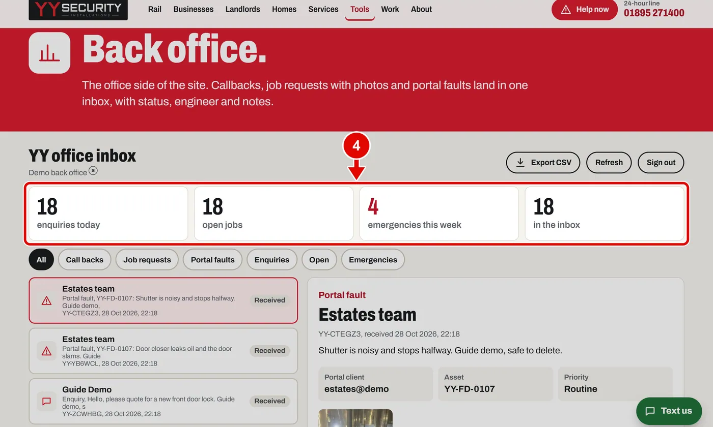Click the Routine priority value
Viewport: 713px width, 427px height.
click(x=581, y=389)
